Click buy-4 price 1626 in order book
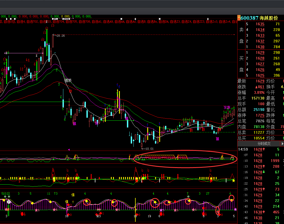This screenshot has height=224, width=284. click(x=260, y=70)
